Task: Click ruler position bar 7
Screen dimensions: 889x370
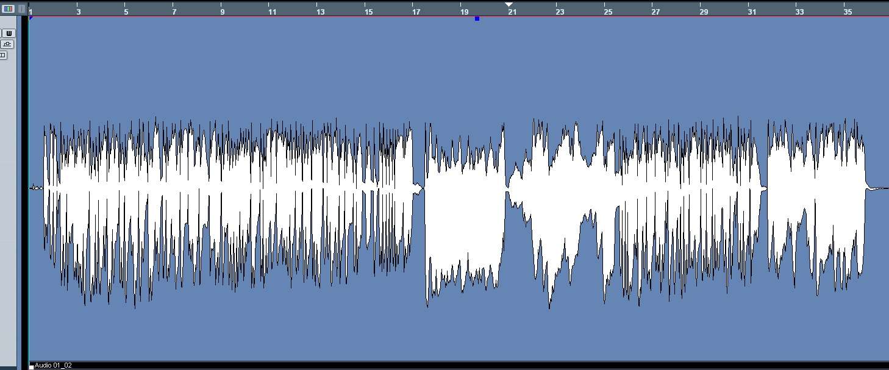Action: point(174,12)
